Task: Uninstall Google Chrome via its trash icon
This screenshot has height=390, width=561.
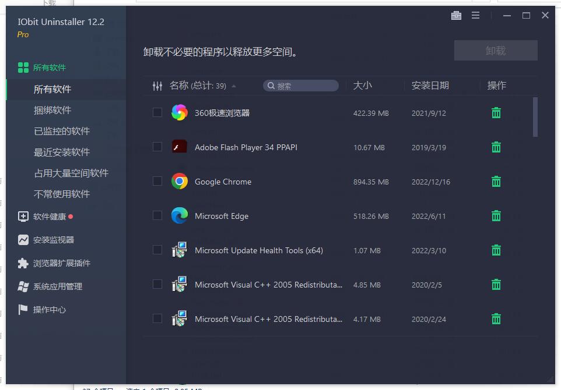Action: click(x=496, y=181)
